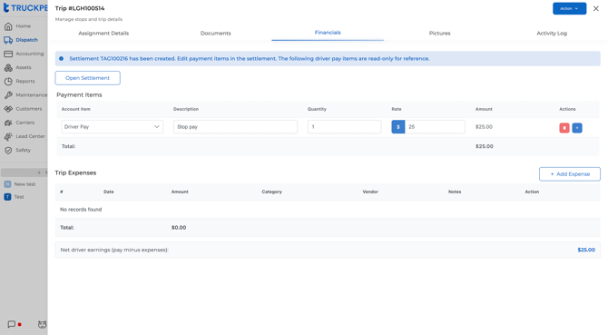Click the plus icon in sidebar section

pyautogui.click(x=39, y=172)
